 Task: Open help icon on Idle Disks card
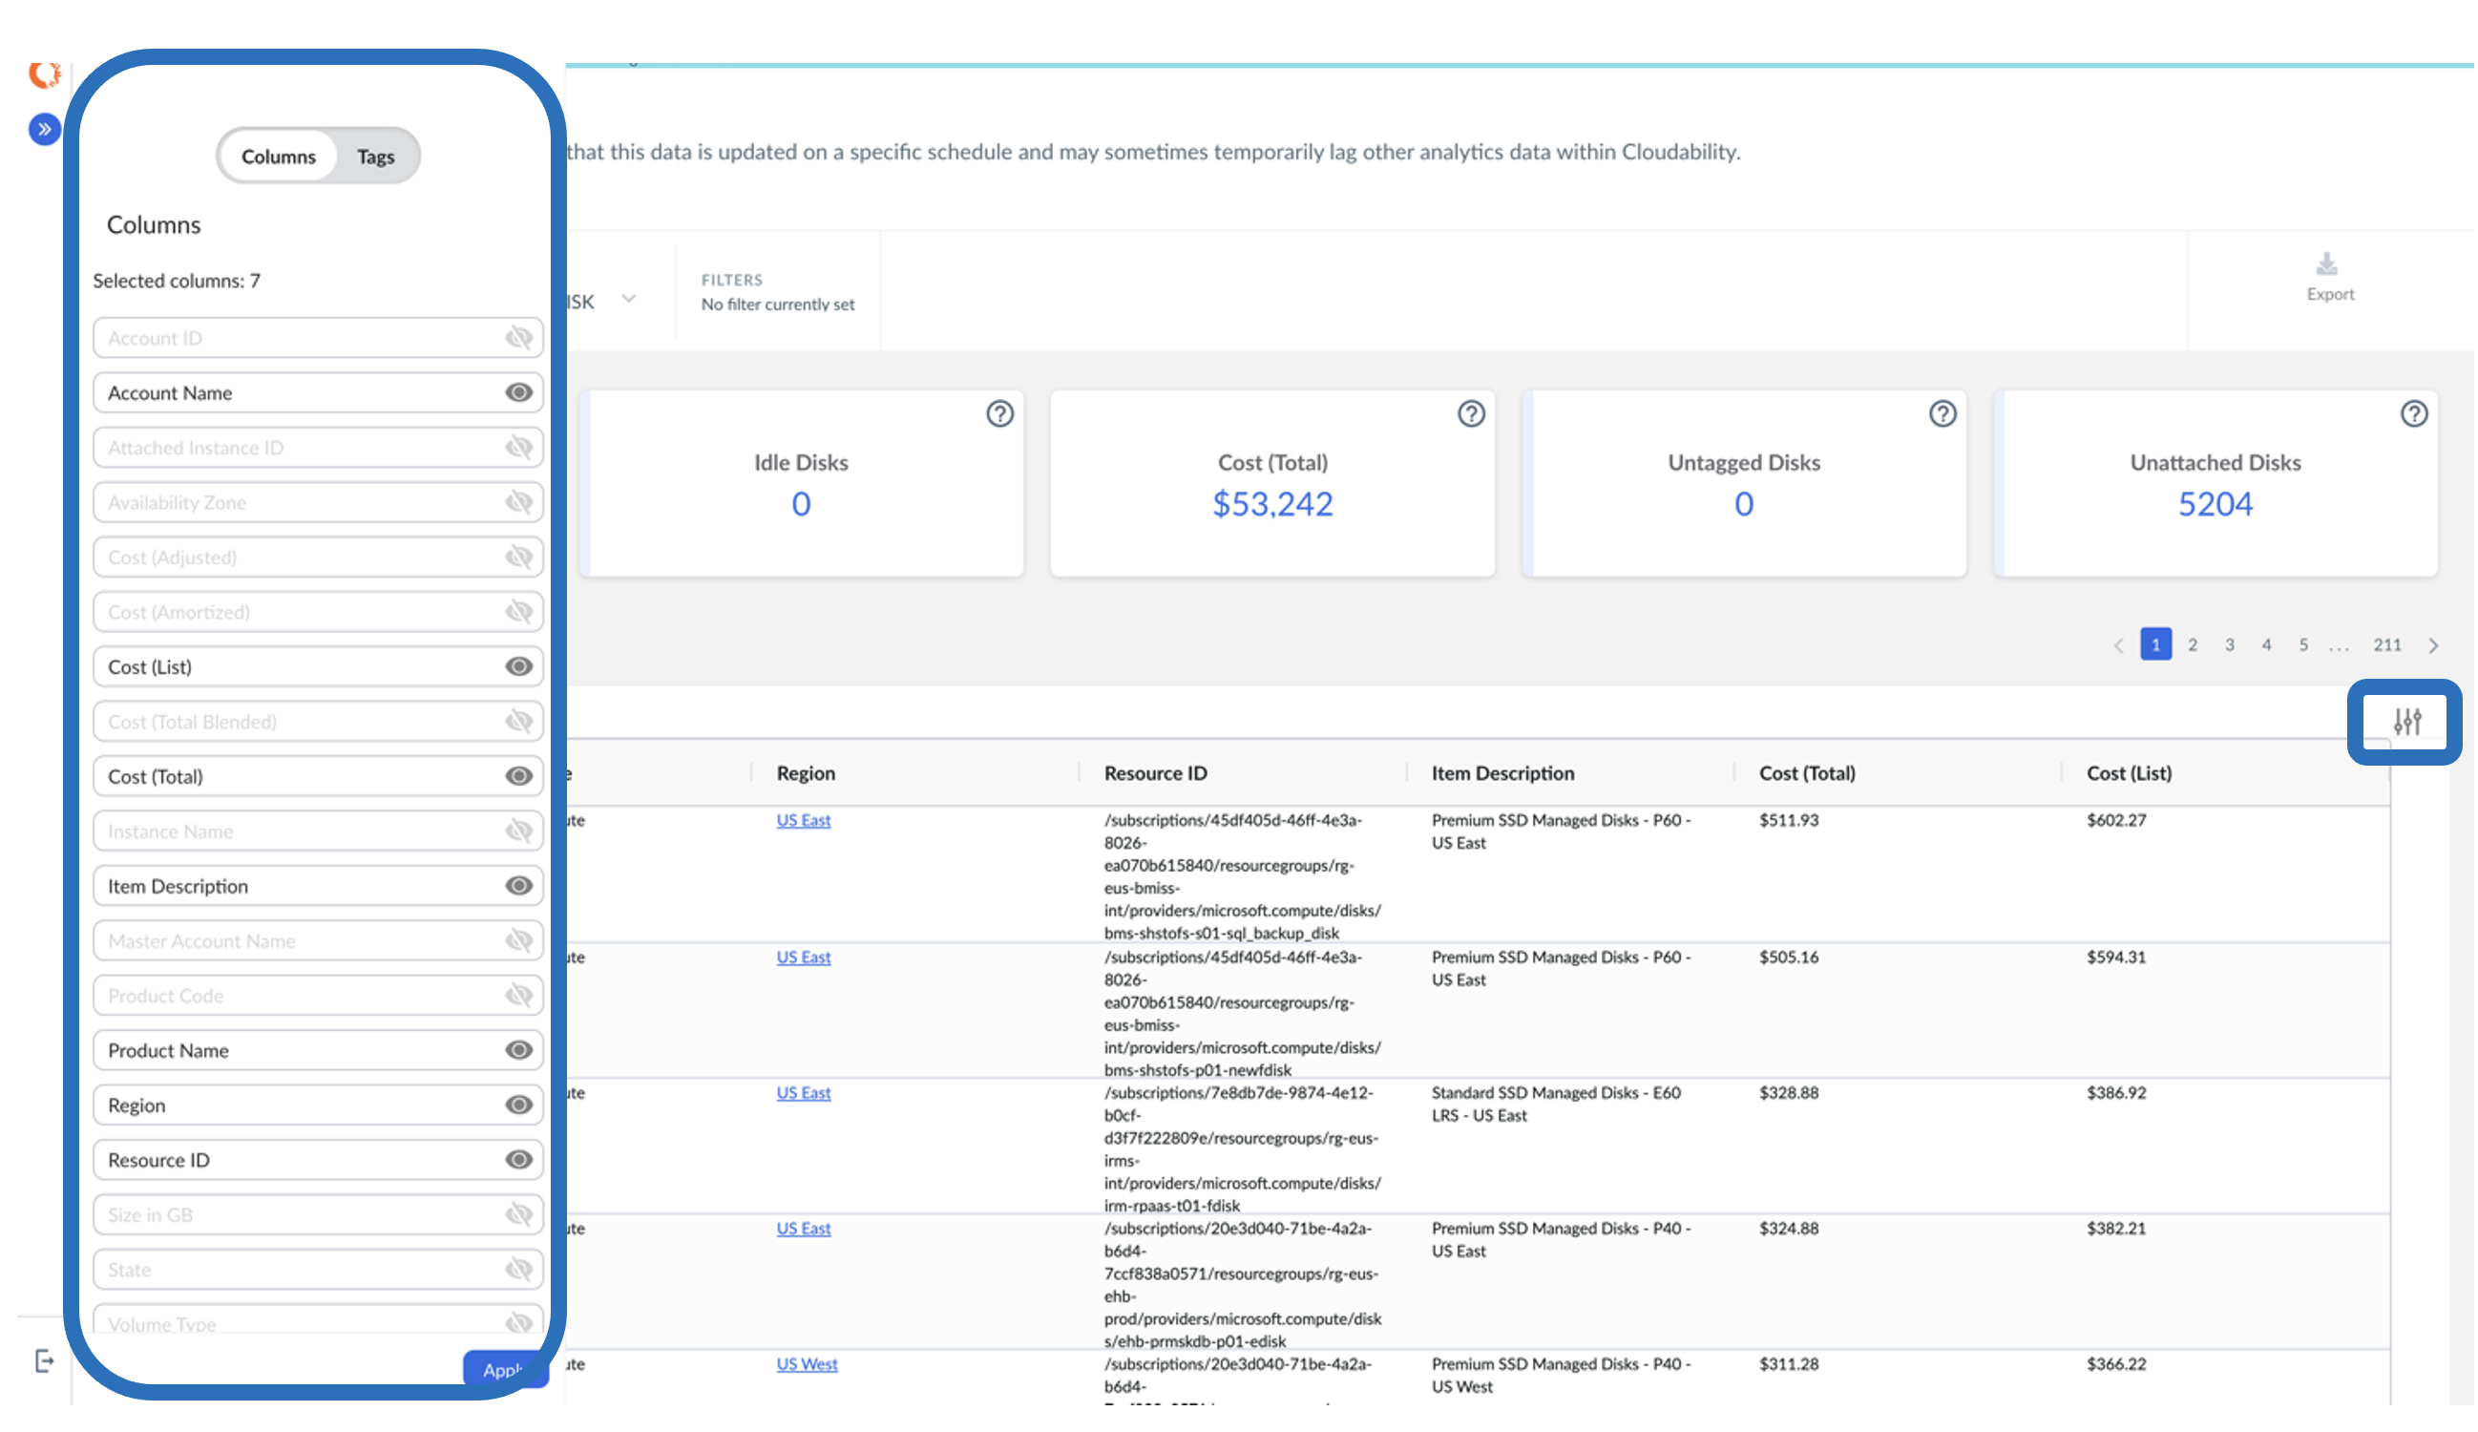[x=1001, y=414]
